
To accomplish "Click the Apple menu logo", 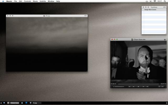I will 3,1.
